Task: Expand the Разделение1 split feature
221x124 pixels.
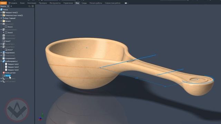Action: [1, 53]
